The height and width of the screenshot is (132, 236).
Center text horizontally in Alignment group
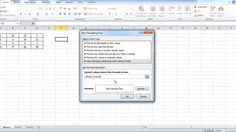[x=65, y=14]
